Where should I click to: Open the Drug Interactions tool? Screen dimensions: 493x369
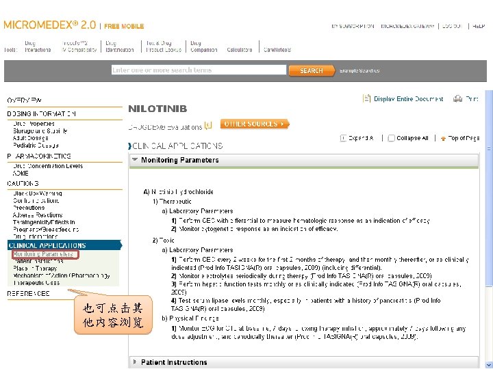click(x=38, y=46)
